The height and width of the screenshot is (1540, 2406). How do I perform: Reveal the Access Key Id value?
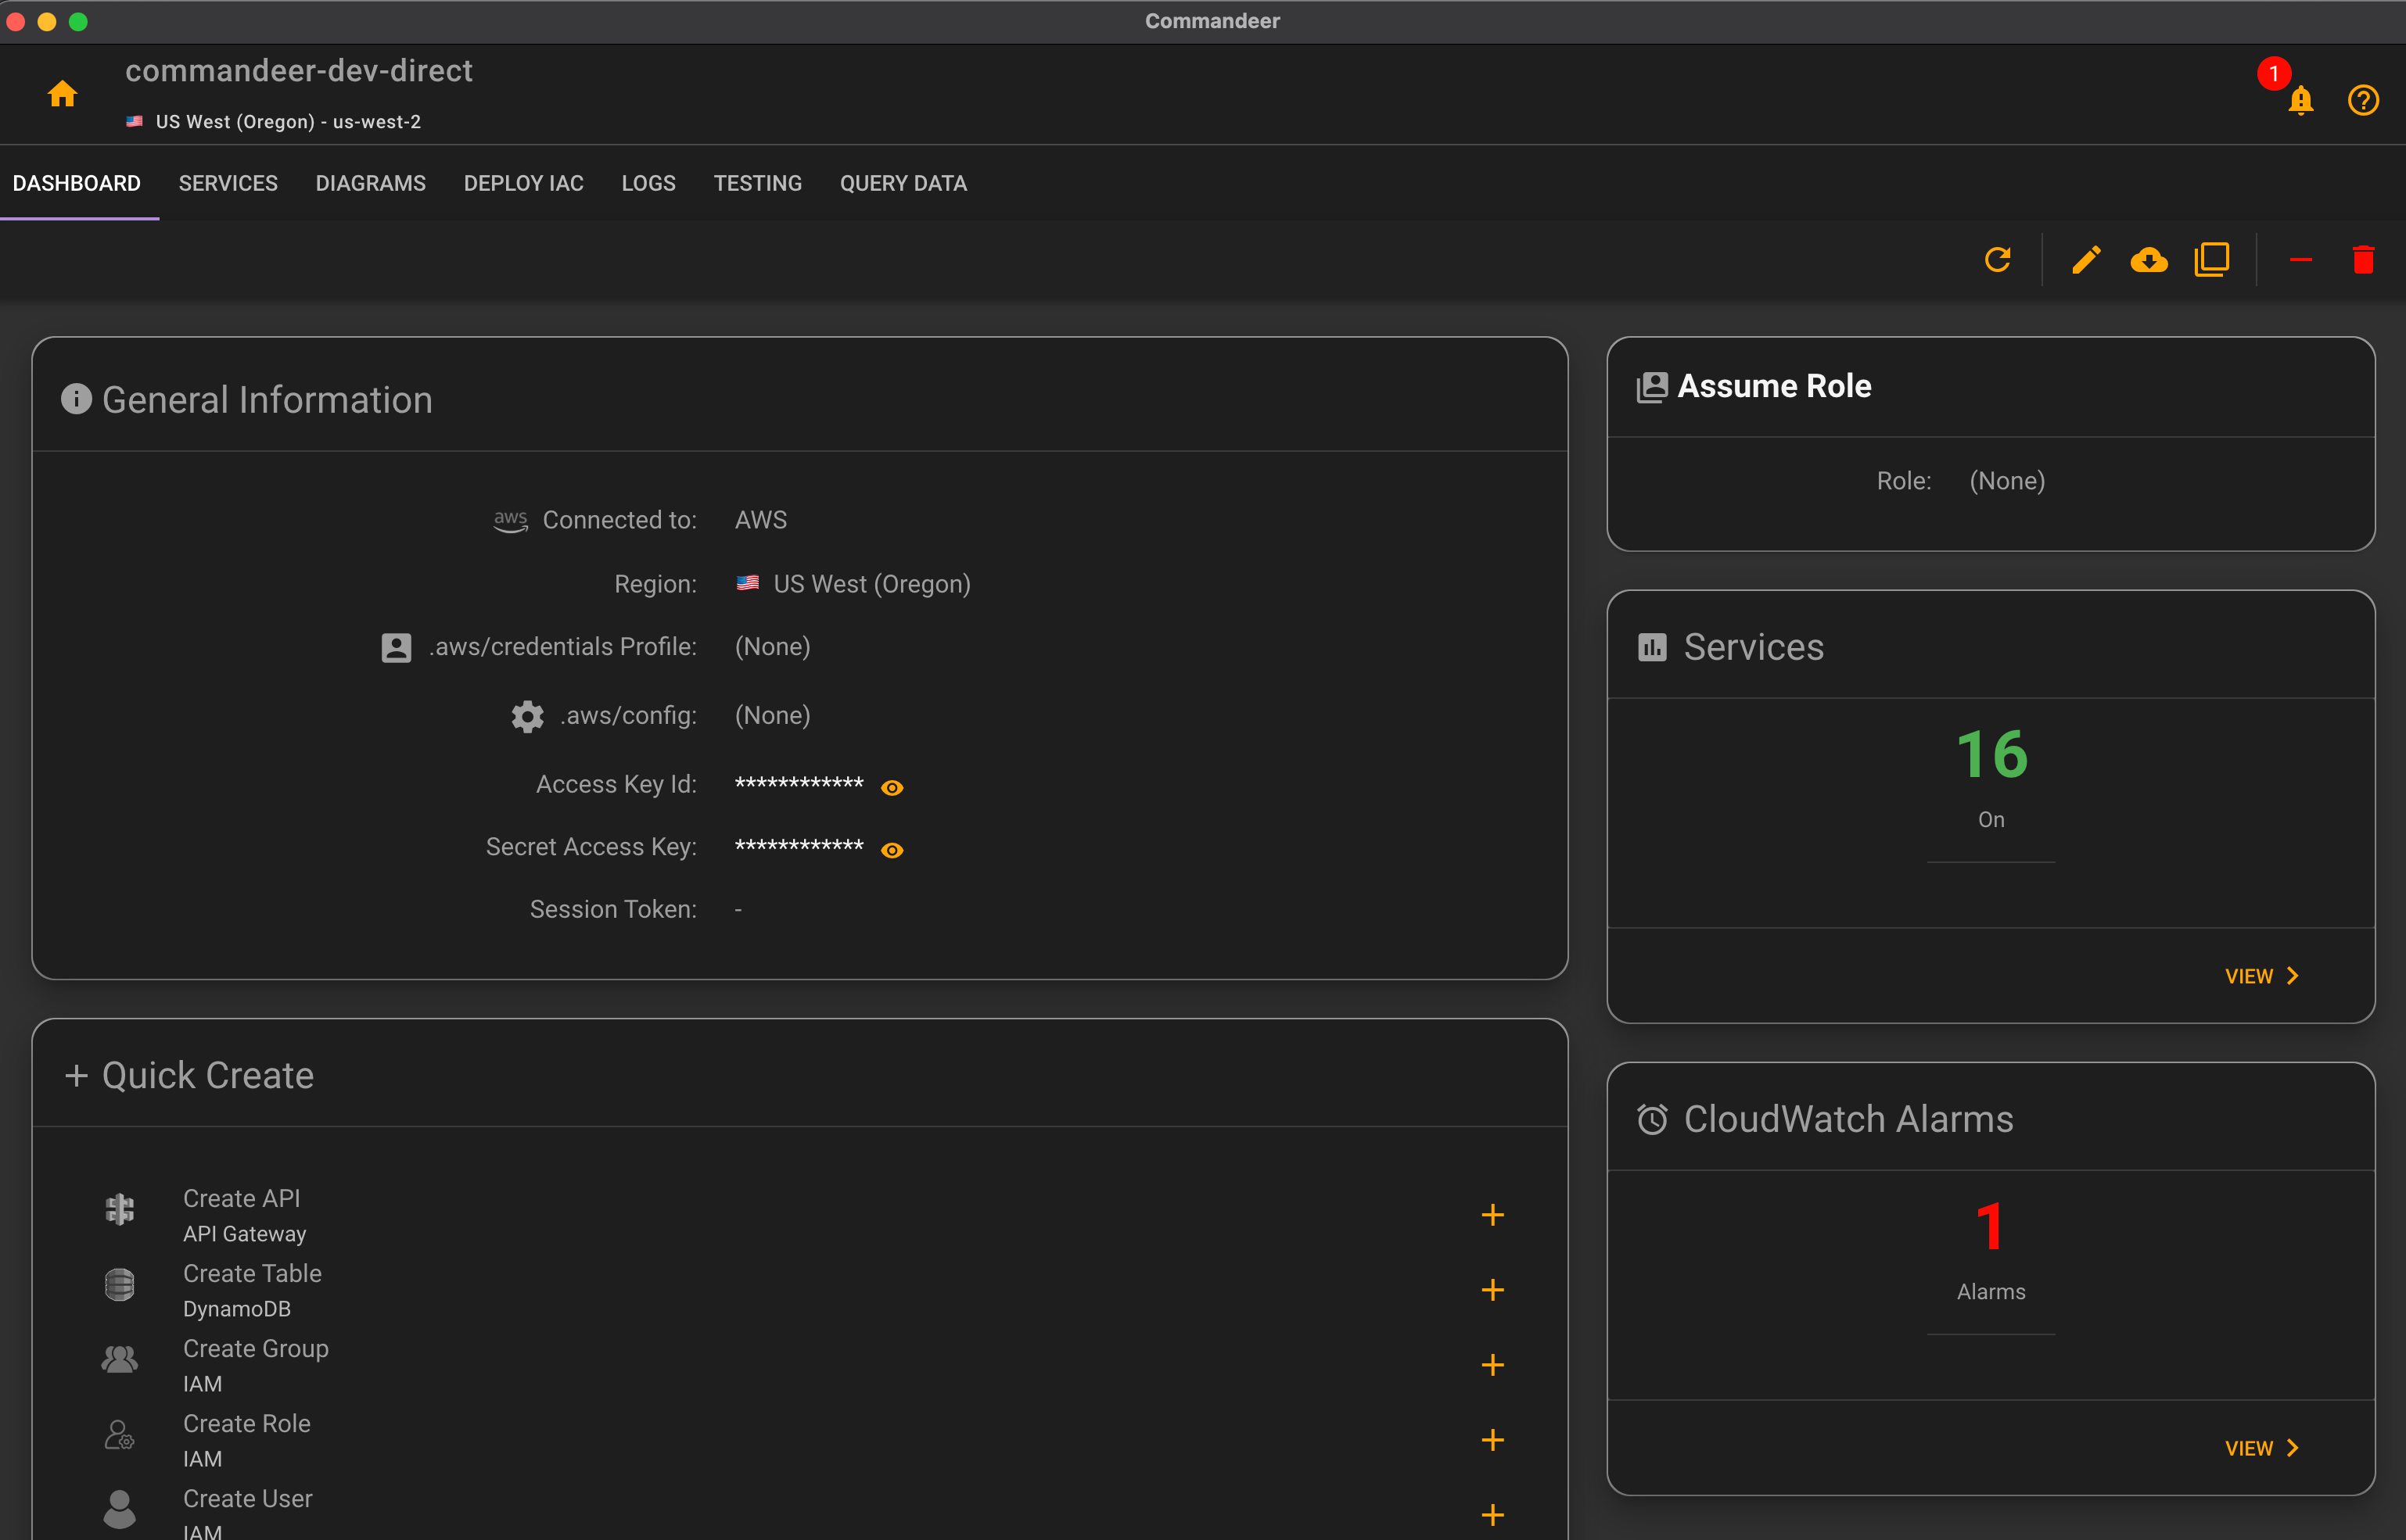click(892, 788)
